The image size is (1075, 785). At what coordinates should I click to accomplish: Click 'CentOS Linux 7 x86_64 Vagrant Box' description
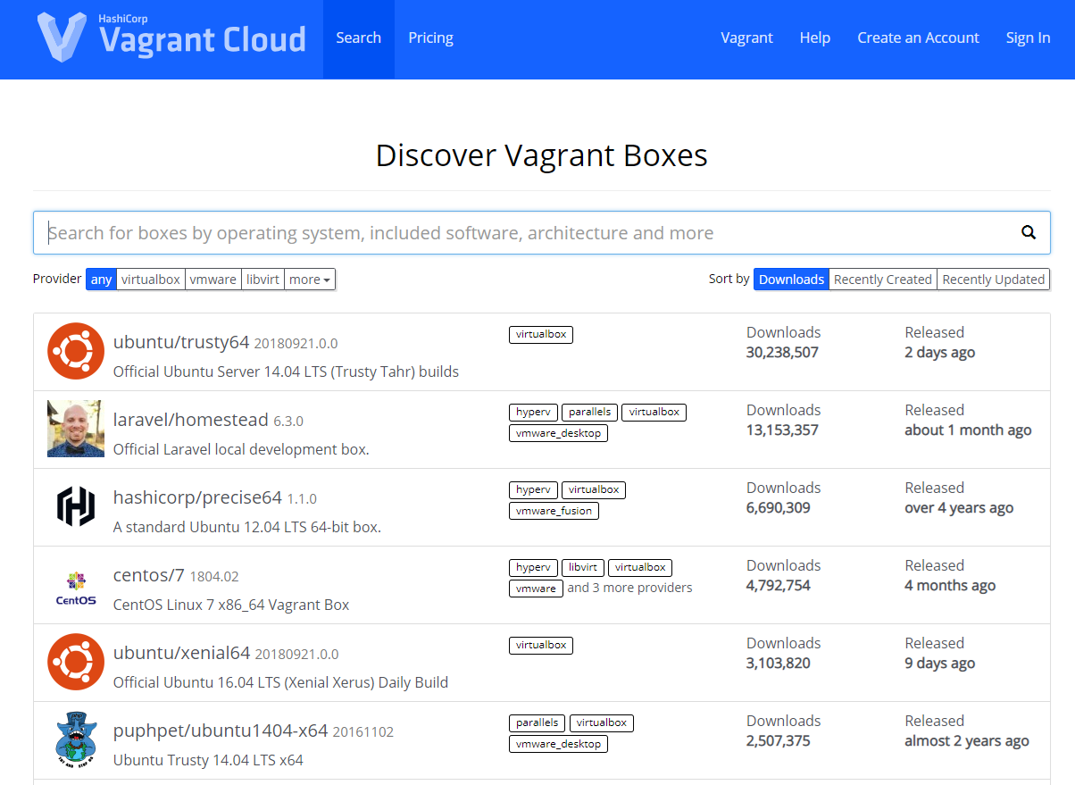(231, 605)
